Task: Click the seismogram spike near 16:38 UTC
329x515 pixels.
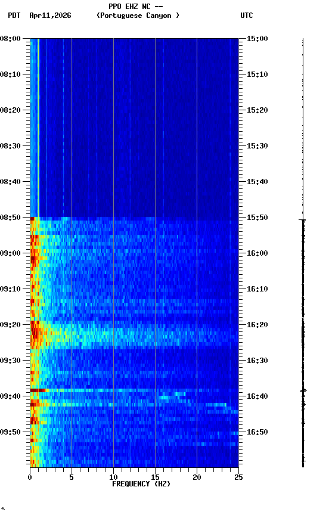Action: [303, 390]
